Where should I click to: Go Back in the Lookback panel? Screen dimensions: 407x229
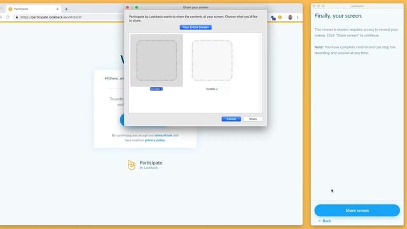324,221
